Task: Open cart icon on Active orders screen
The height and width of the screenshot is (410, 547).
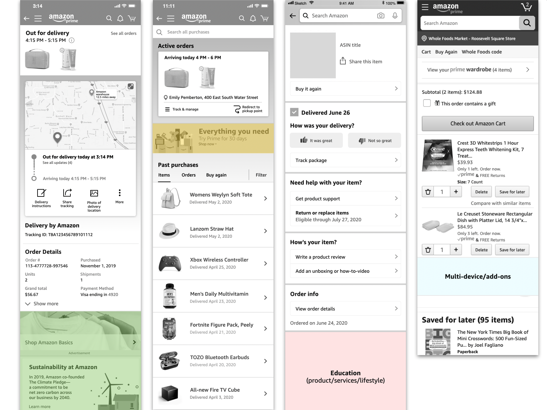Action: pos(265,18)
